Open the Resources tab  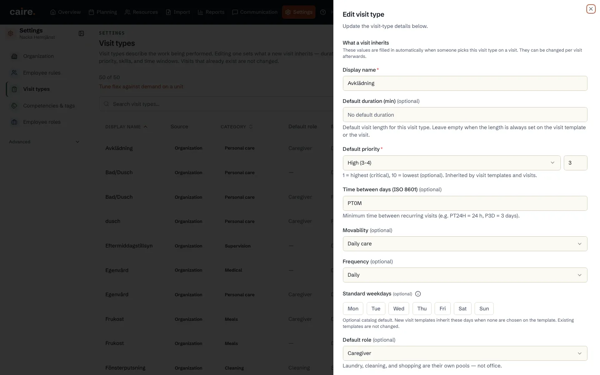pyautogui.click(x=141, y=12)
